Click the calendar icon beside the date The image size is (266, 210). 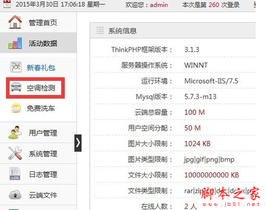click(7, 4)
